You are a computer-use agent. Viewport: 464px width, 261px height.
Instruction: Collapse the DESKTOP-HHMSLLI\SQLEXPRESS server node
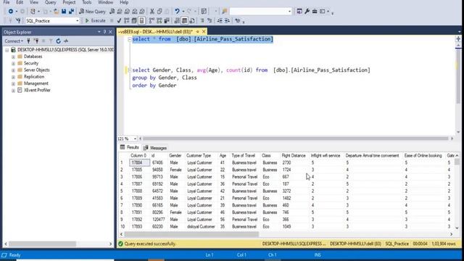coord(7,50)
